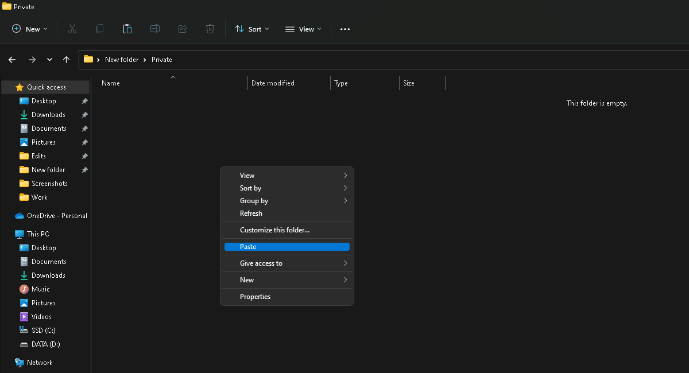Click the Delete trash can icon

[210, 29]
